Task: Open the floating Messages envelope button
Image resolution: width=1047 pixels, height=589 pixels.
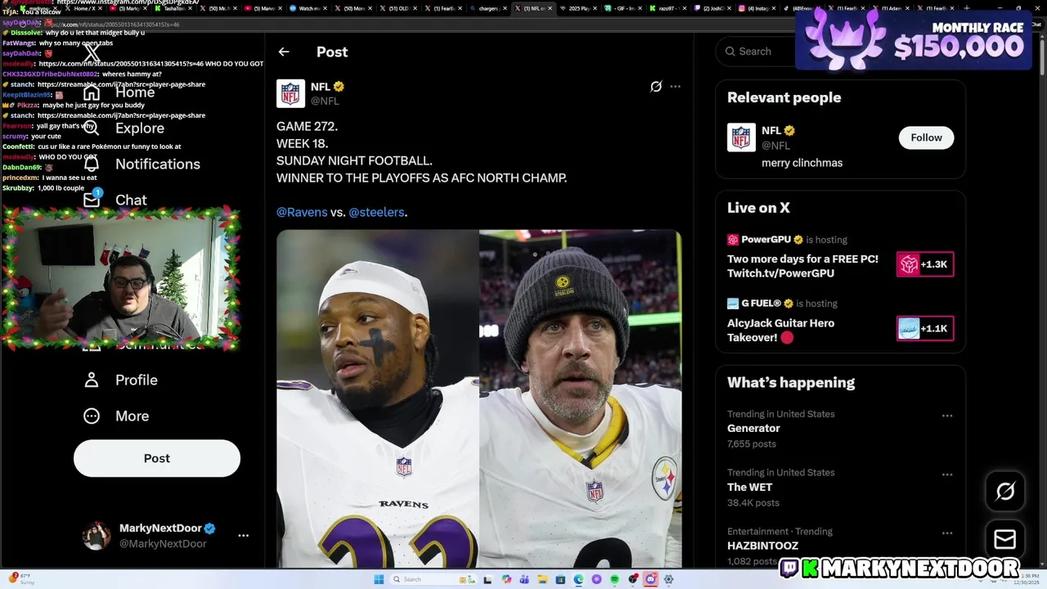Action: click(1005, 539)
